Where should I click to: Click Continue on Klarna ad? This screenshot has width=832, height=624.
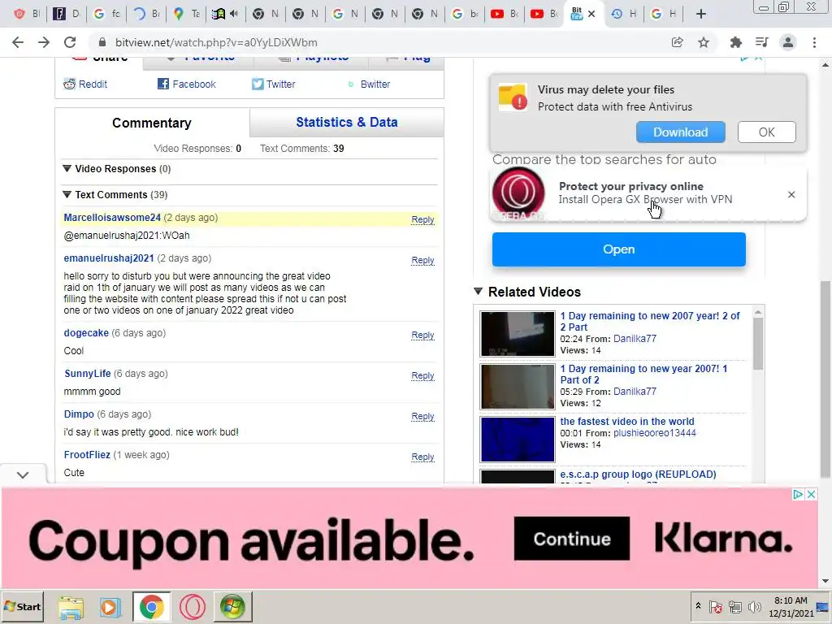click(571, 539)
